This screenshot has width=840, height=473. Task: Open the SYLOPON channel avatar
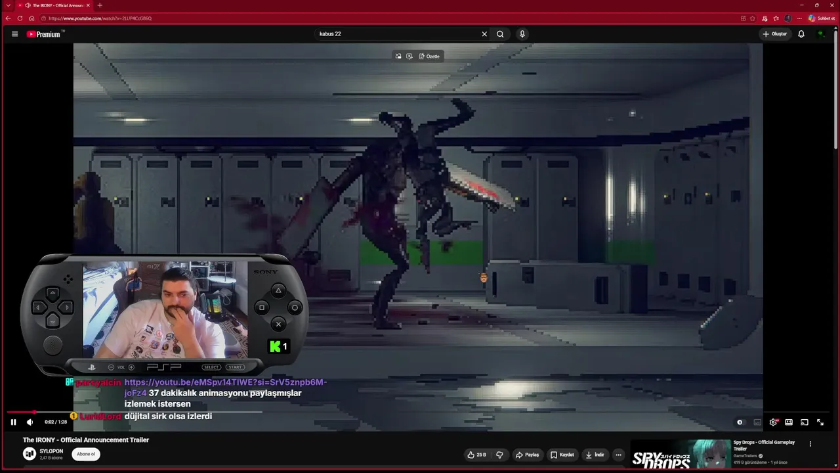[x=30, y=454]
